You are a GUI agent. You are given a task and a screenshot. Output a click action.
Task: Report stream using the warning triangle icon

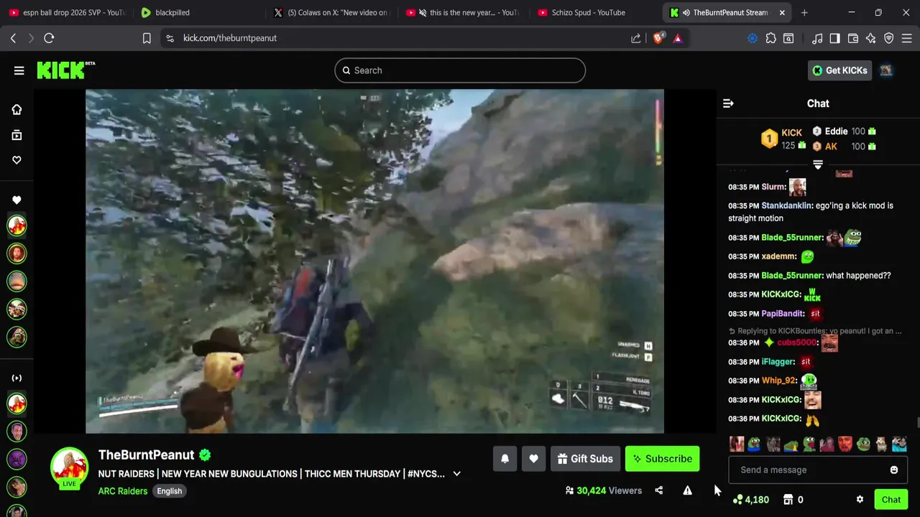pyautogui.click(x=687, y=490)
